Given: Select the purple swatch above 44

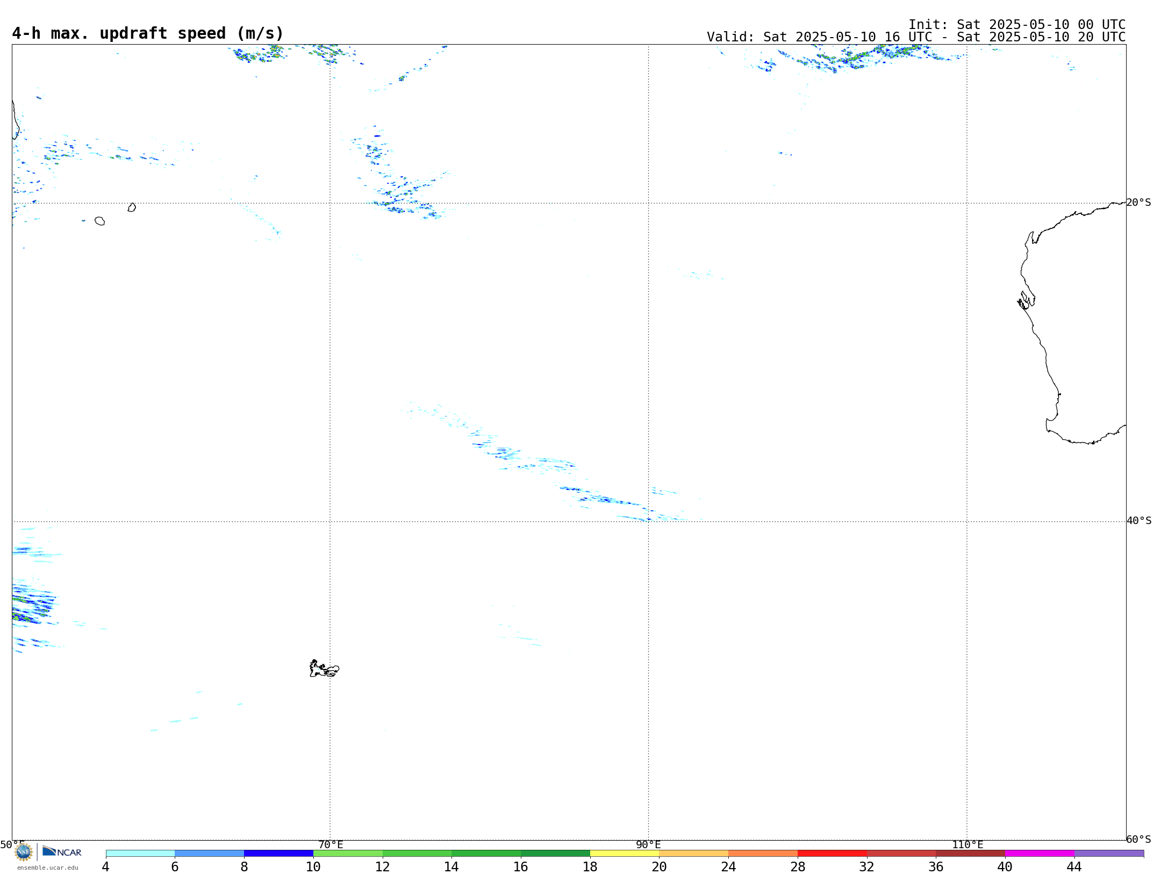Looking at the screenshot, I should point(1109,853).
